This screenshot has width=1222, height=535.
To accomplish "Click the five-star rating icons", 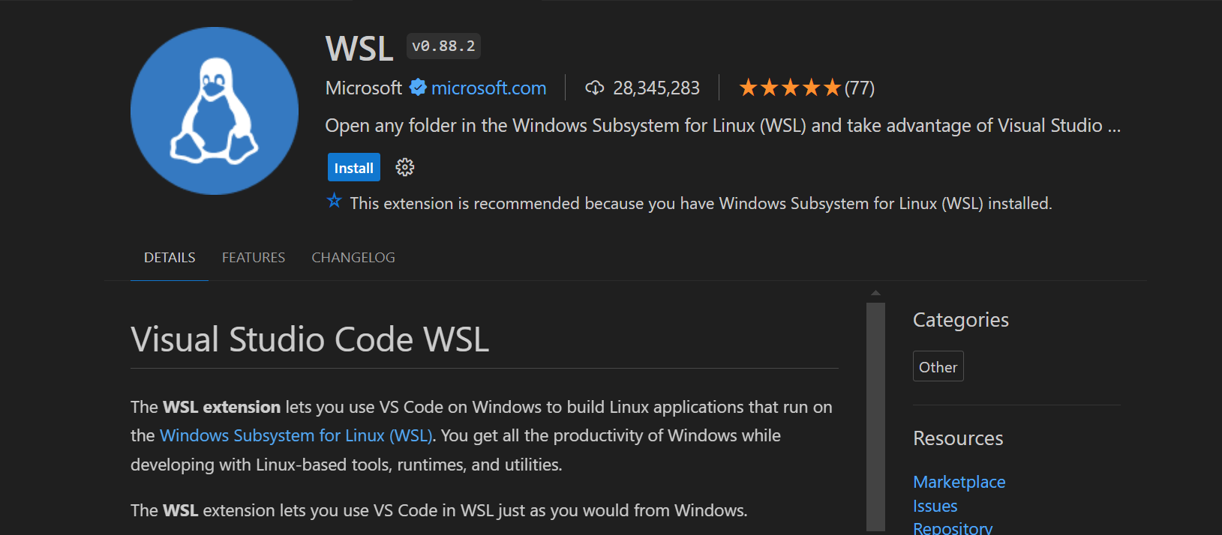I will (x=790, y=88).
